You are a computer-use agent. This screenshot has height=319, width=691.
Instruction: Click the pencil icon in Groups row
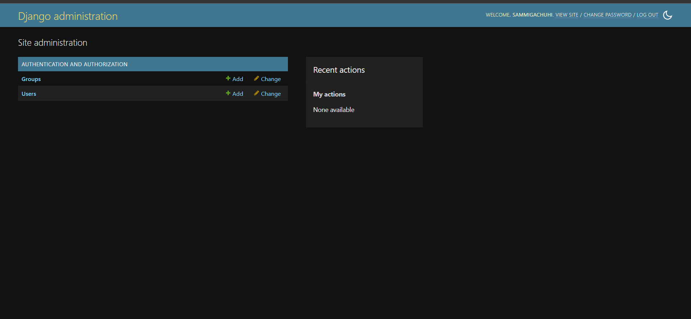tap(256, 78)
